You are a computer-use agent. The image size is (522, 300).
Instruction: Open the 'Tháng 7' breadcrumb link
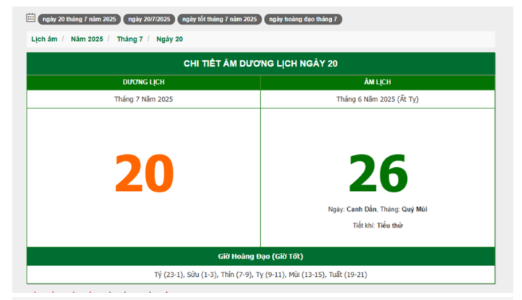130,39
